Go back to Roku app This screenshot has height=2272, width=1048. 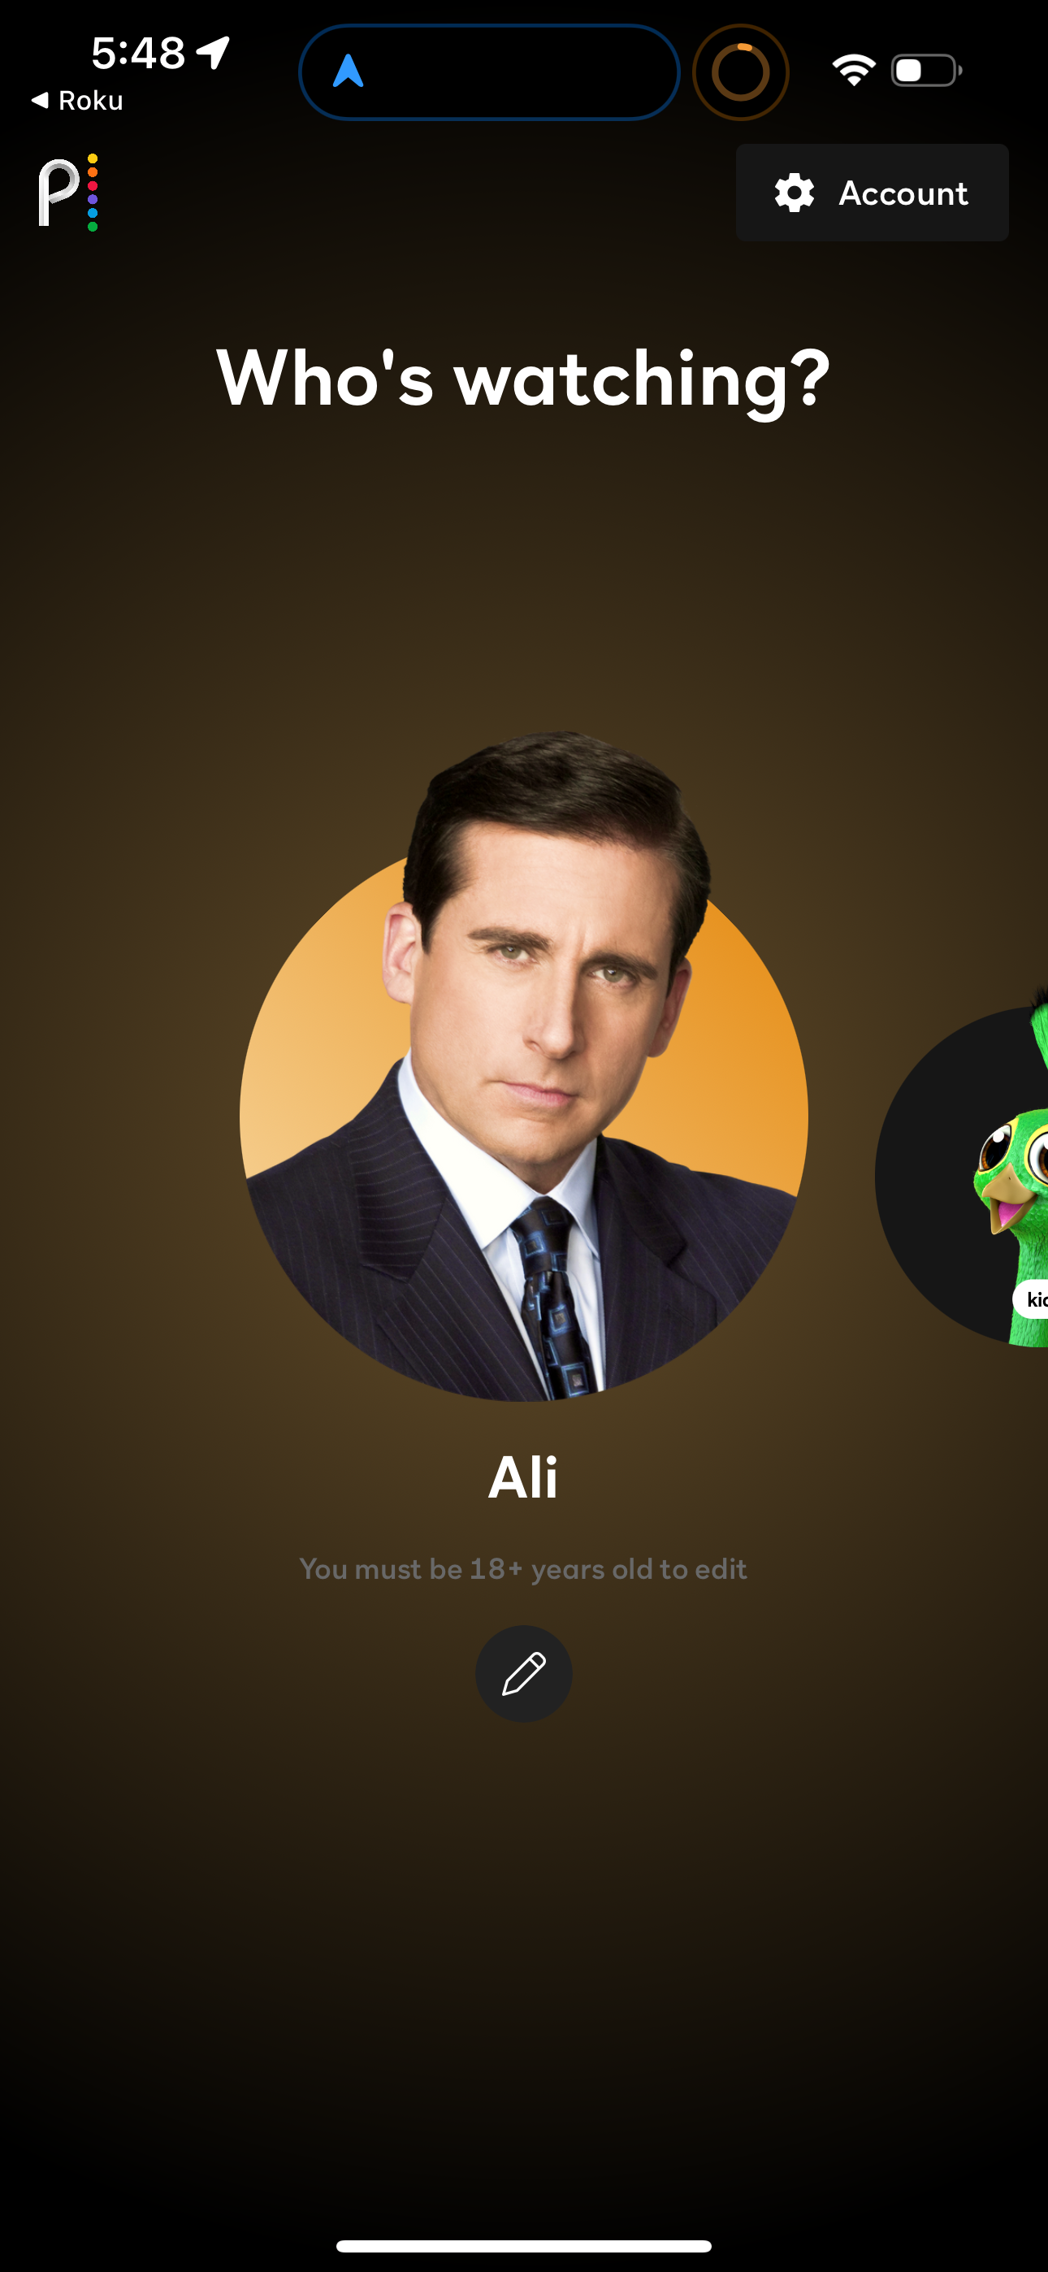point(76,101)
